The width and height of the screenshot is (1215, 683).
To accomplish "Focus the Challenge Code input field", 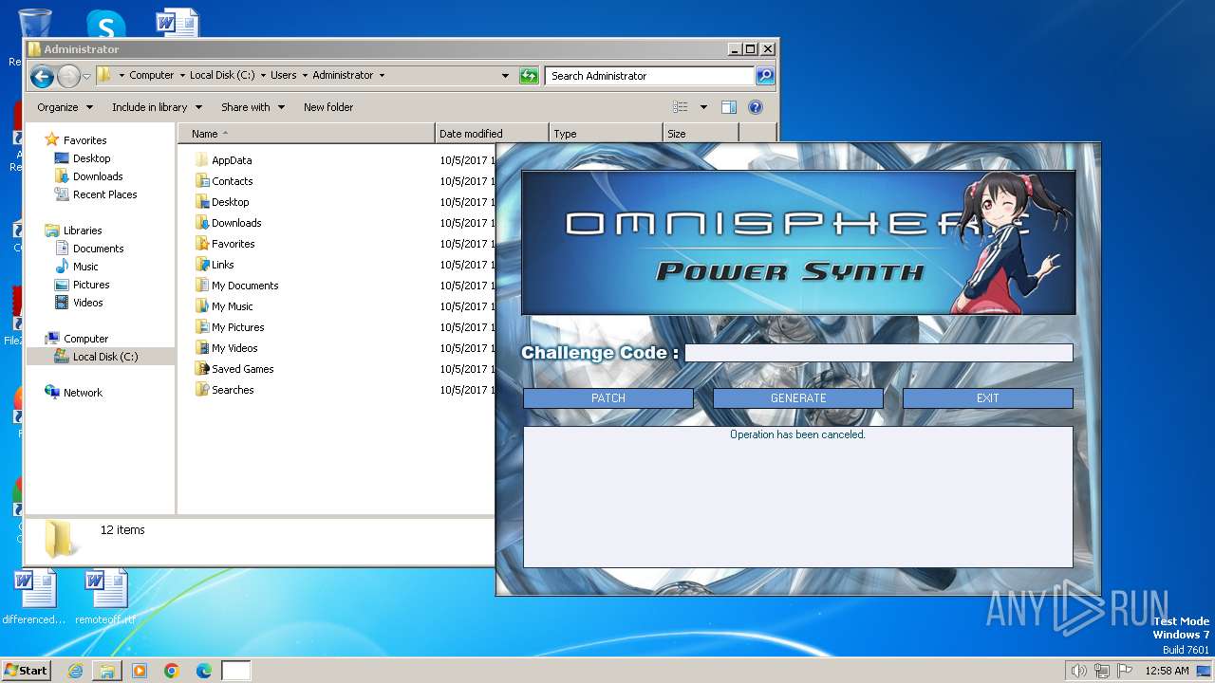I will (x=879, y=353).
